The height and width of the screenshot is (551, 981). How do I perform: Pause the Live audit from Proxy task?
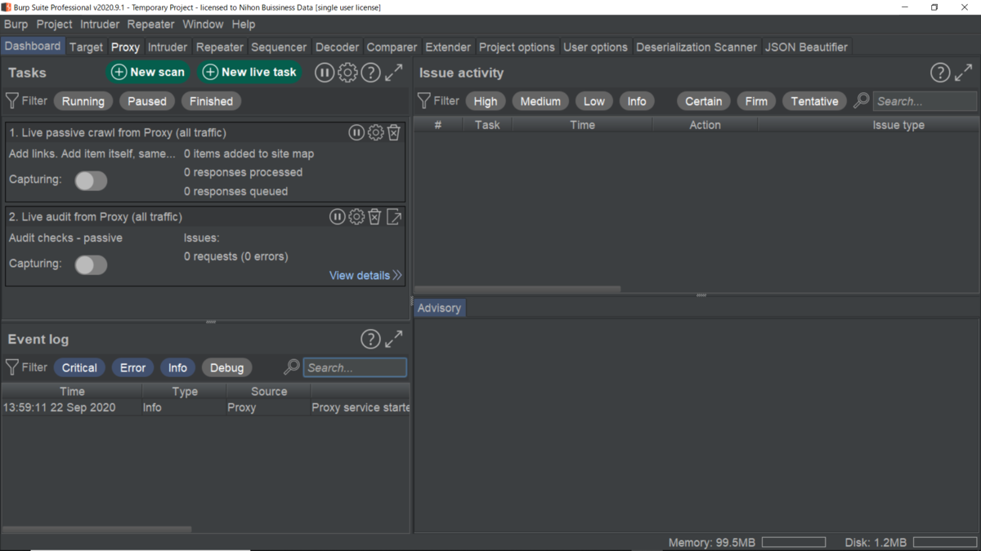[337, 216]
